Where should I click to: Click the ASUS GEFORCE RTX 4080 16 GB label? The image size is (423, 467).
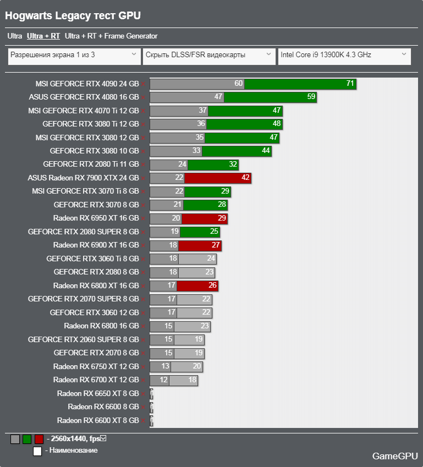pyautogui.click(x=84, y=97)
